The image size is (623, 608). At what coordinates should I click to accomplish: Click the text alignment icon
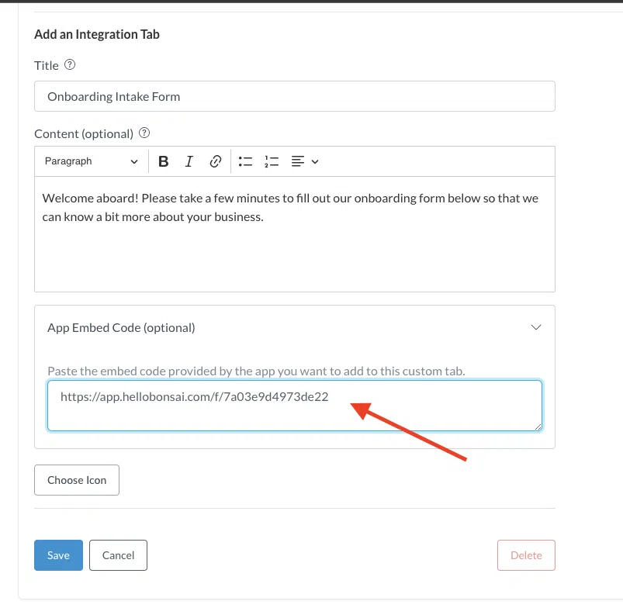point(298,161)
